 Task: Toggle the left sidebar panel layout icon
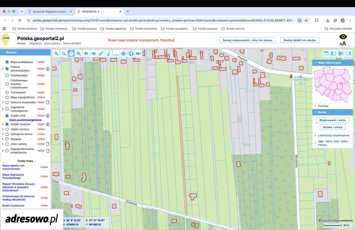[334, 53]
